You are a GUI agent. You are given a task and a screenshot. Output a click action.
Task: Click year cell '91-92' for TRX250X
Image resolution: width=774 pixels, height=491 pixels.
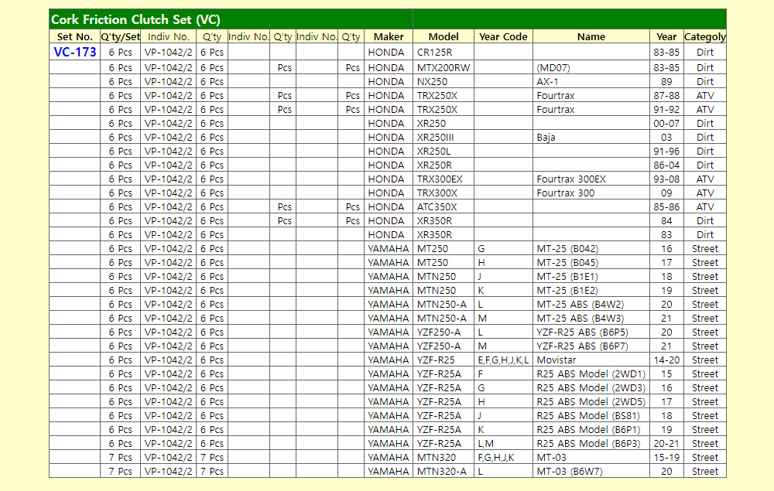[666, 110]
